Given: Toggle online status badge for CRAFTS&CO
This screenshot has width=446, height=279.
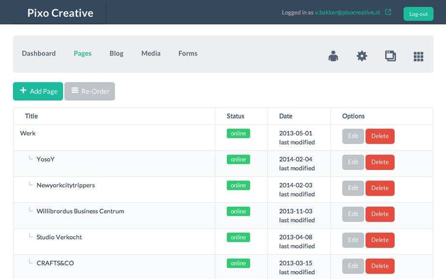Looking at the screenshot, I should 238,263.
